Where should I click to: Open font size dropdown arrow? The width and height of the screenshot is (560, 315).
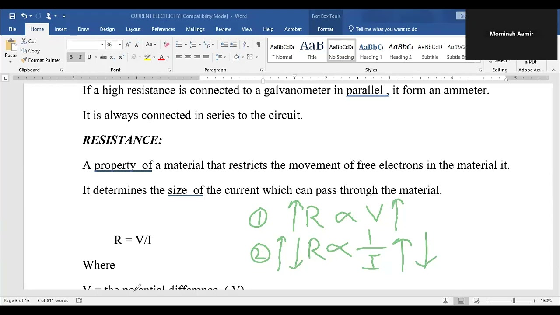point(120,45)
